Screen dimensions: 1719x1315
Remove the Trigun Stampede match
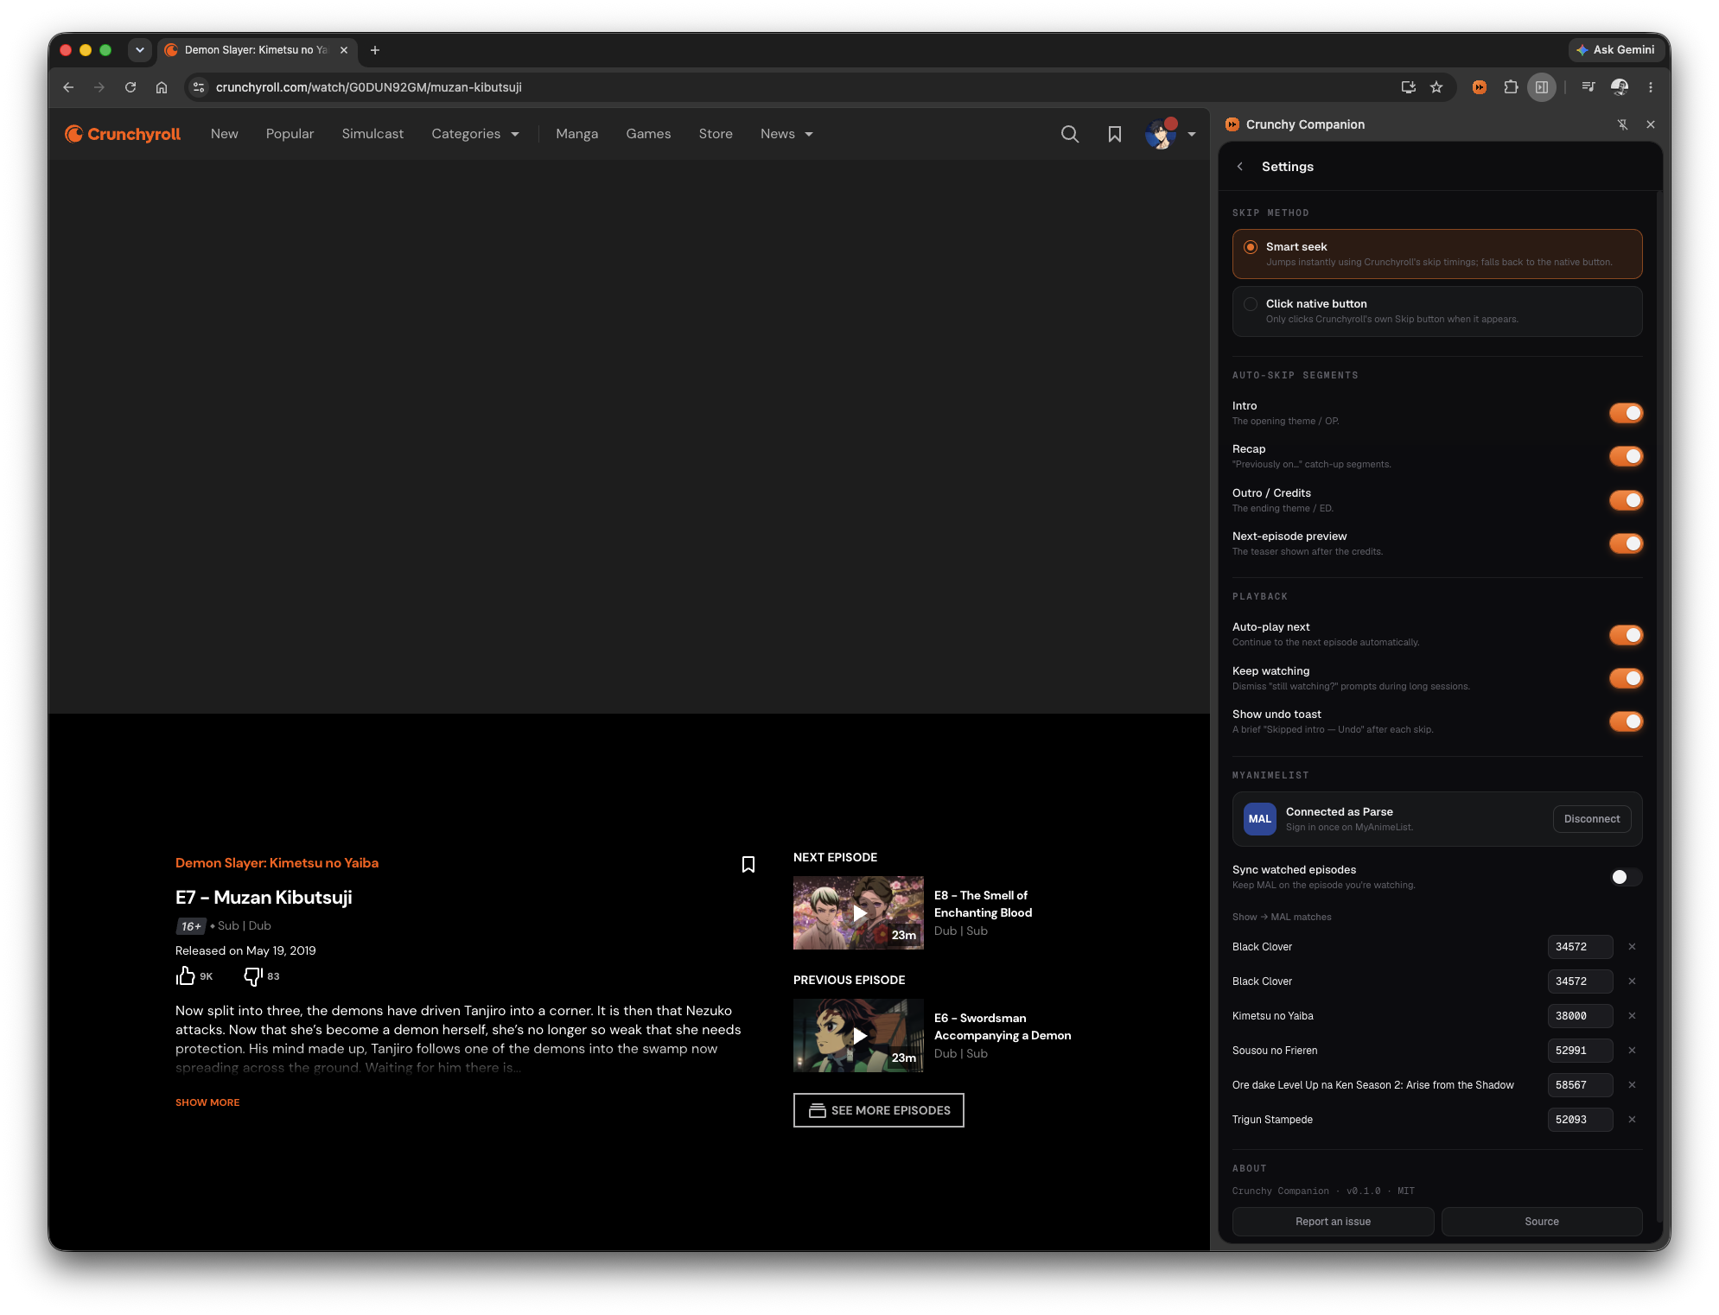[x=1632, y=1120]
